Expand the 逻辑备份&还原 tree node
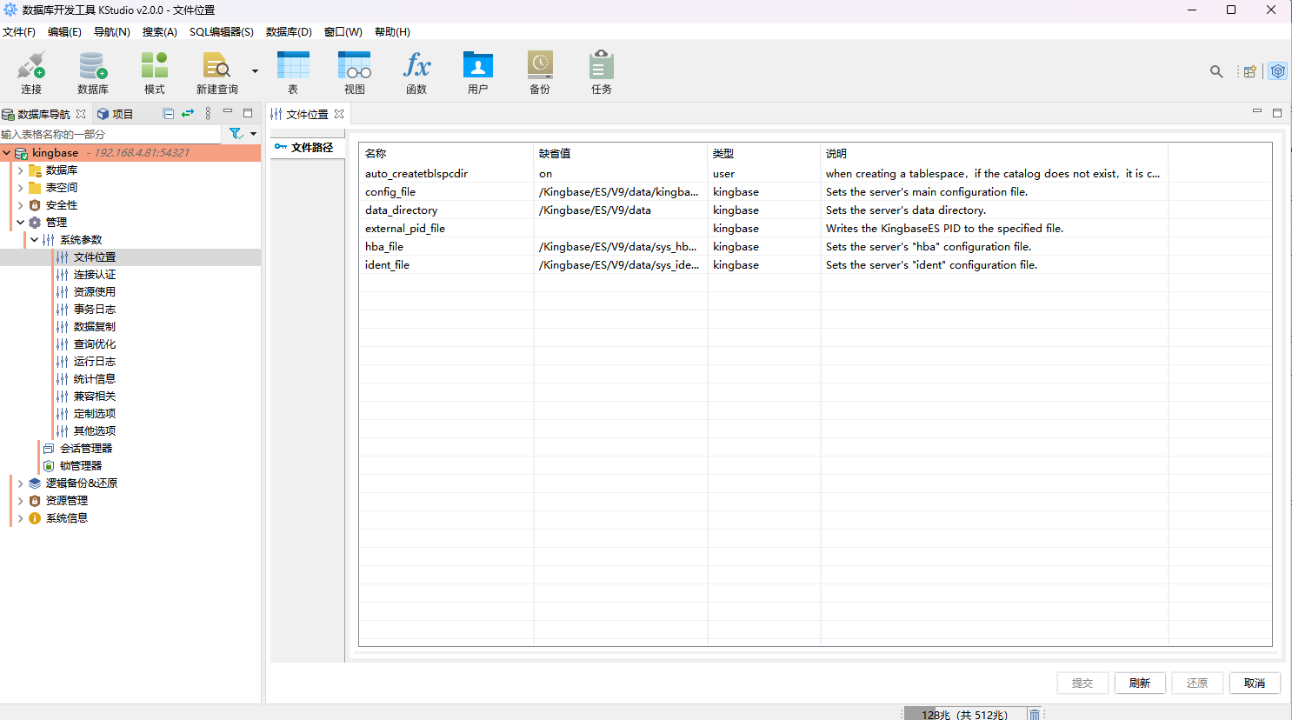The image size is (1292, 720). coord(21,483)
